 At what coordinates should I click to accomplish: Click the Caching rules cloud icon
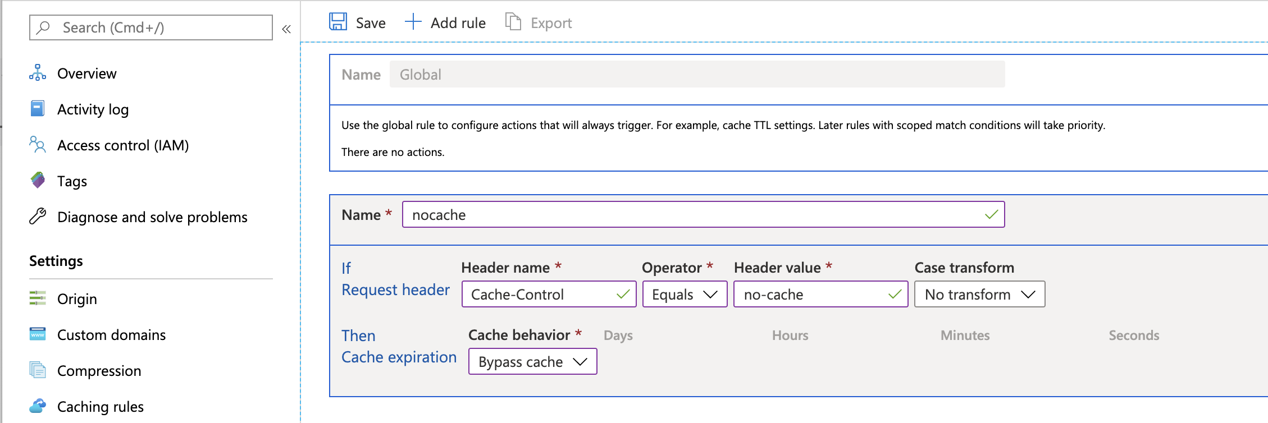38,406
